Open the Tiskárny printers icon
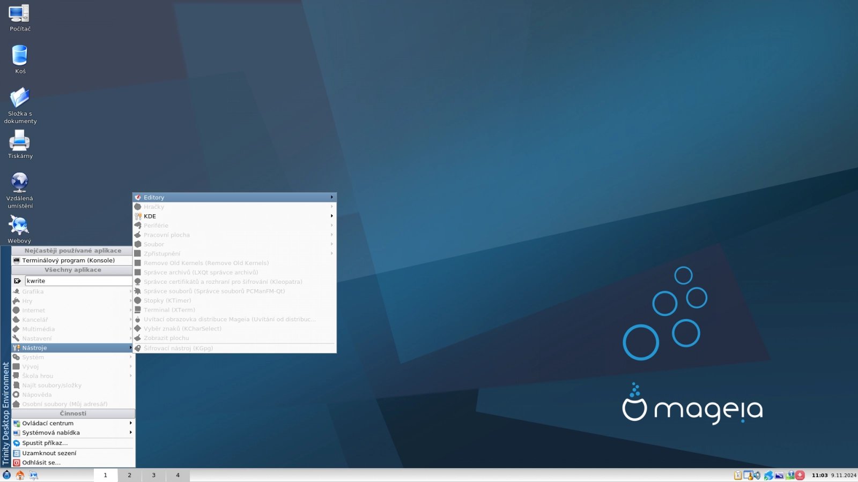858x482 pixels. (20, 145)
